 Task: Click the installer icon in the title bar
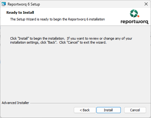(x=4, y=4)
